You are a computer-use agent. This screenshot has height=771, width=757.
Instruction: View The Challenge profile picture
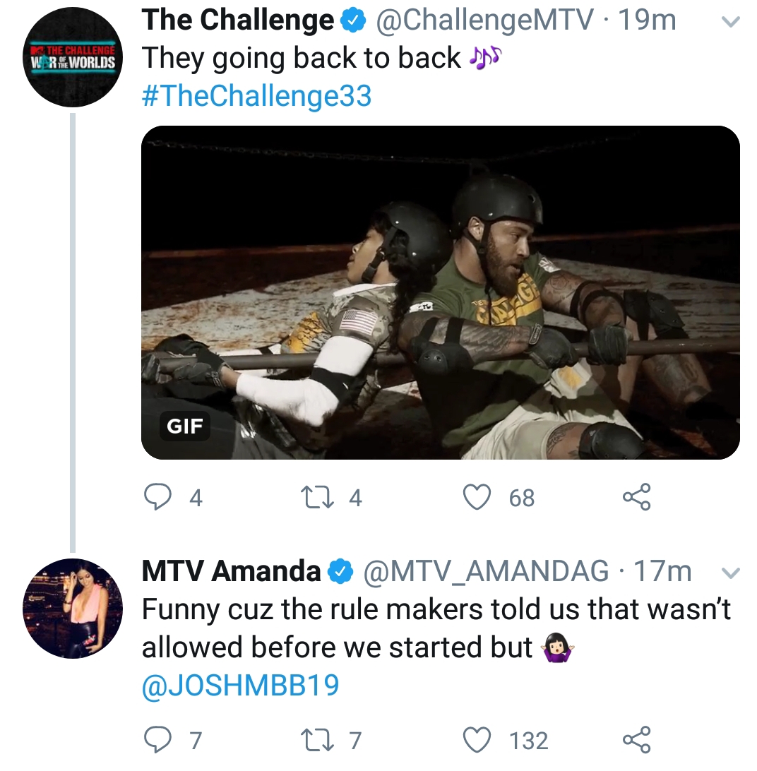coord(73,57)
